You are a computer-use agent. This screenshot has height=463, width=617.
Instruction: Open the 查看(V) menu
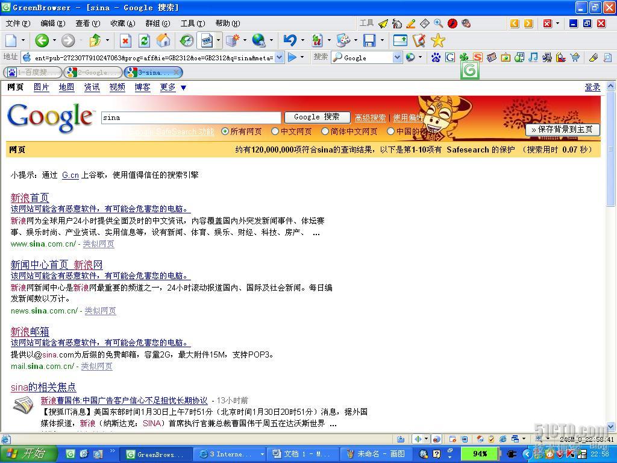click(88, 24)
